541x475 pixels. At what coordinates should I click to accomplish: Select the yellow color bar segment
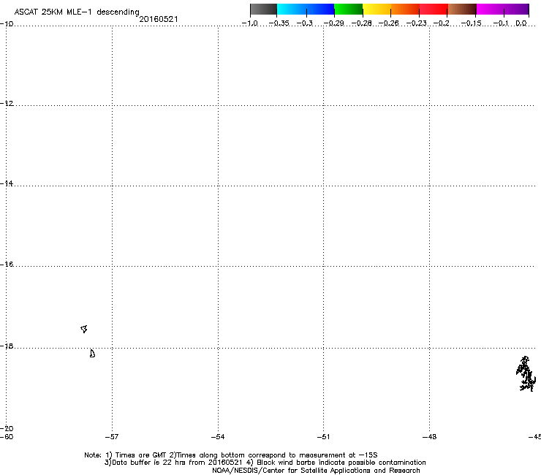pyautogui.click(x=377, y=9)
